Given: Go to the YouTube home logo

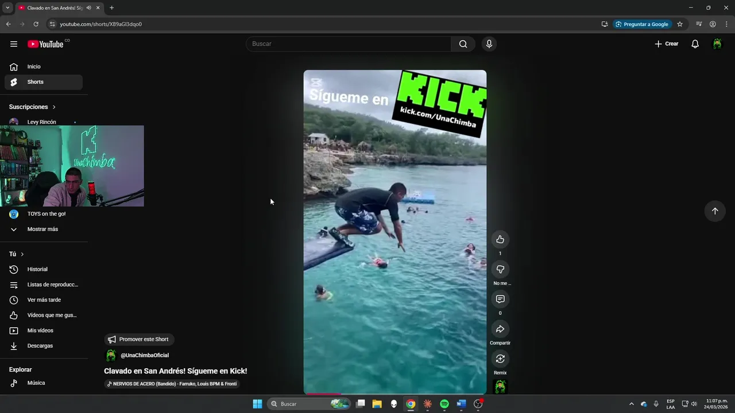Looking at the screenshot, I should (45, 44).
